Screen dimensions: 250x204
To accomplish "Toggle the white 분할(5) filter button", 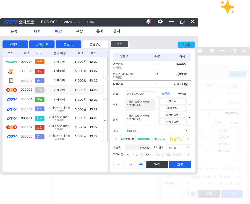I will click(x=95, y=44).
